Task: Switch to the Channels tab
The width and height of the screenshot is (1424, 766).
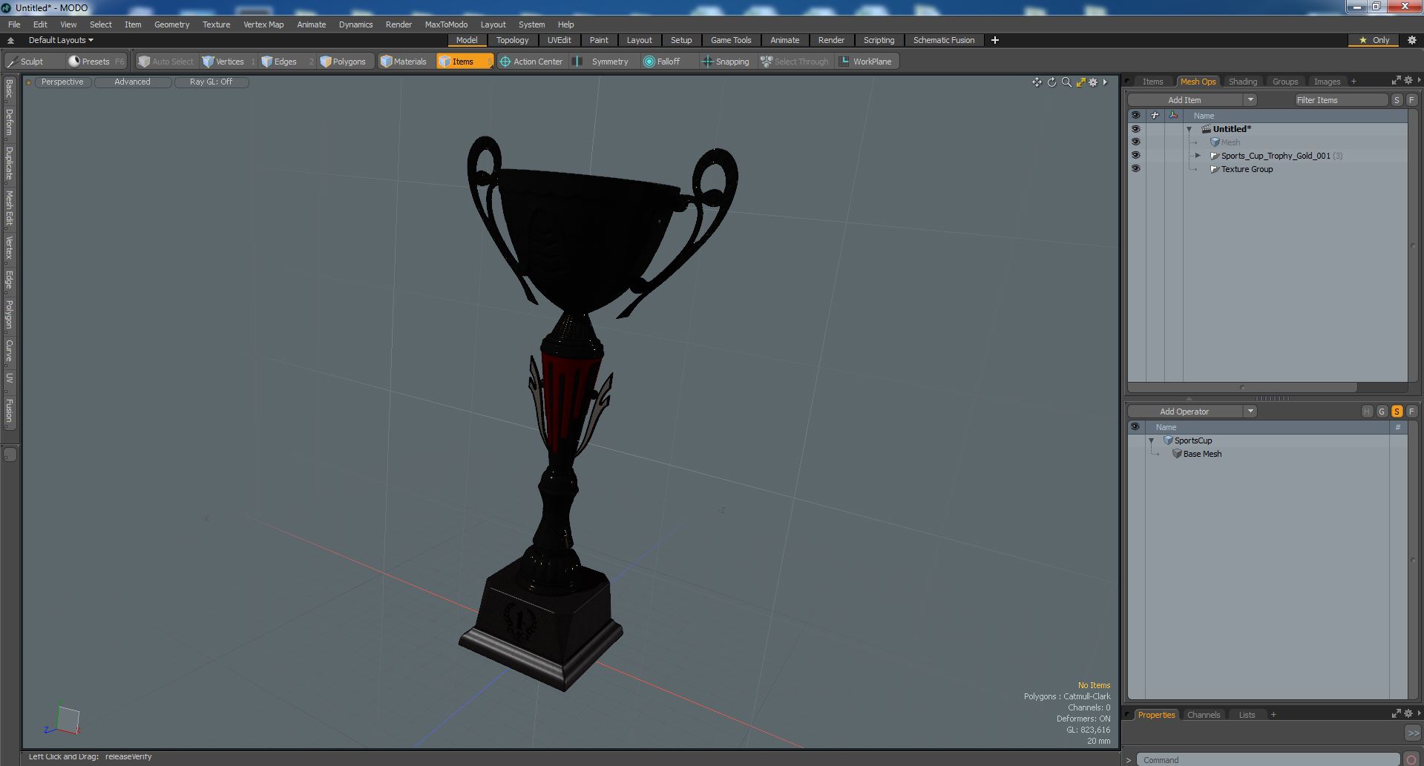Action: pyautogui.click(x=1203, y=715)
